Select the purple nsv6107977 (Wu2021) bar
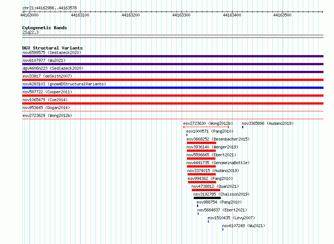 pos(173,64)
